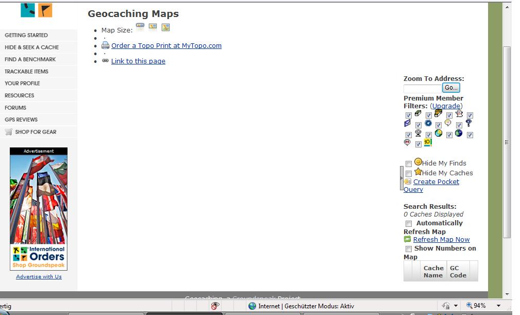The image size is (520, 315).
Task: Click the shopping cart icon in sidebar
Action: (9, 131)
